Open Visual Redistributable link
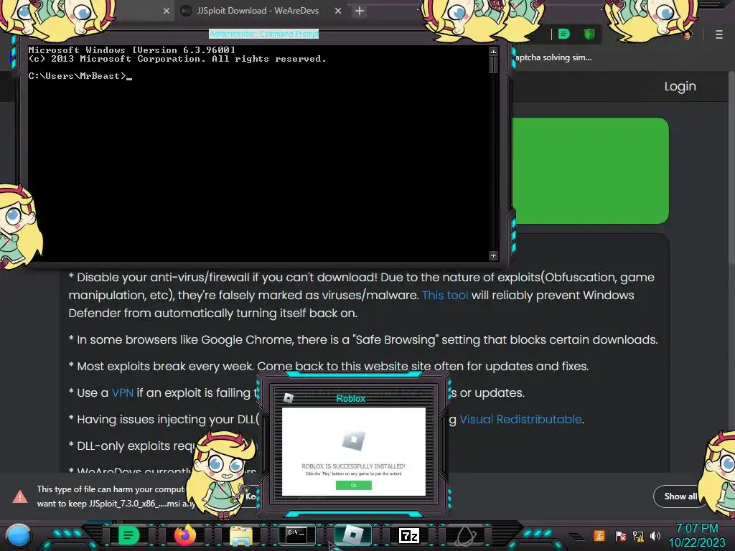735x551 pixels. (520, 419)
